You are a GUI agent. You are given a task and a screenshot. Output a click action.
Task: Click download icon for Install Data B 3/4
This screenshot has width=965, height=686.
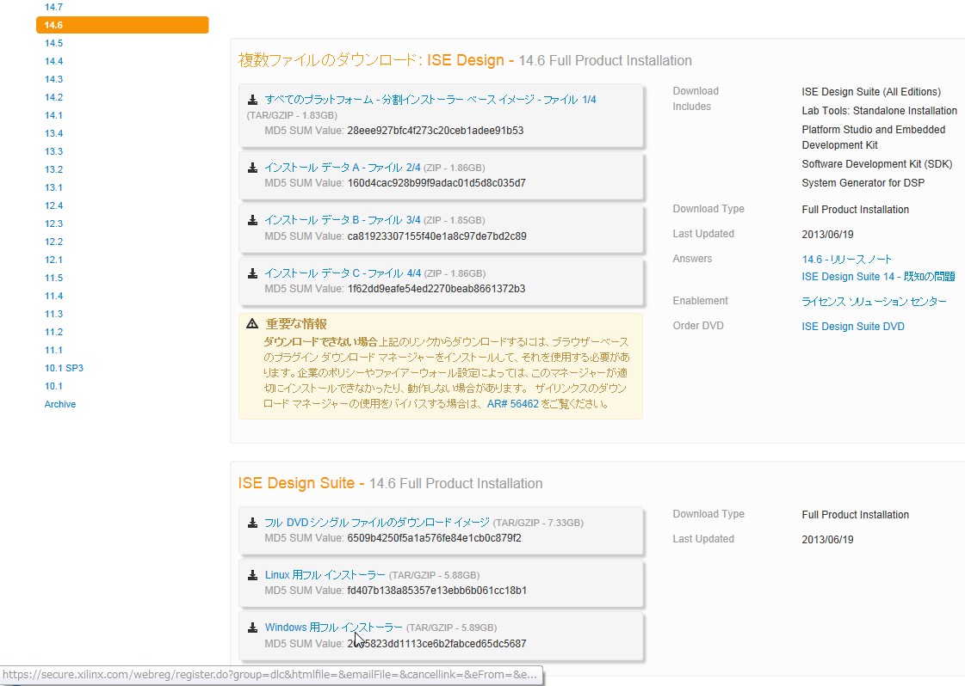pyautogui.click(x=252, y=220)
